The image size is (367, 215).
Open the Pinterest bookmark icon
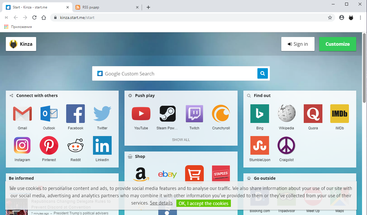pos(49,145)
